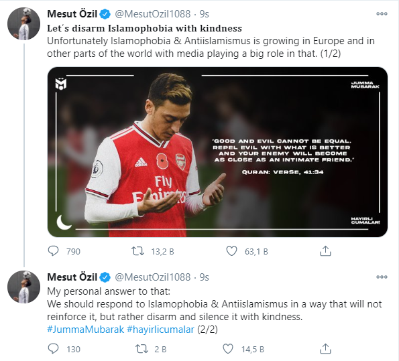The width and height of the screenshot is (399, 361).
Task: Open the tweet image with Quran quote
Action: (x=217, y=152)
